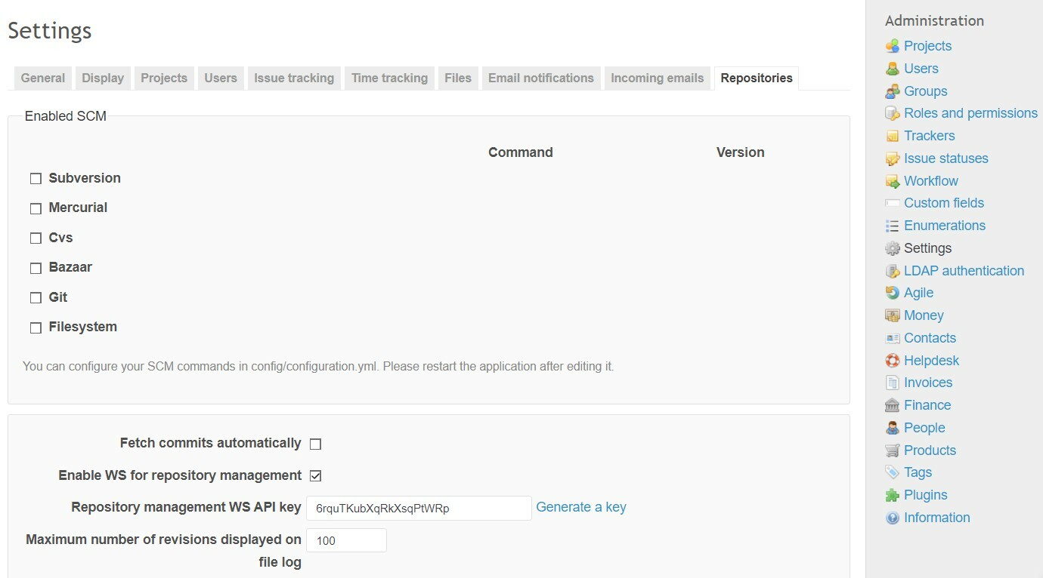
Task: Click the Finance bank icon
Action: [893, 405]
